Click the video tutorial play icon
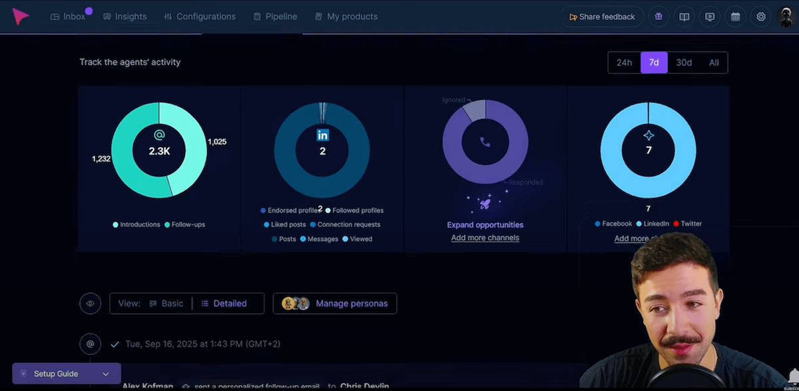Image resolution: width=799 pixels, height=391 pixels. click(x=710, y=17)
